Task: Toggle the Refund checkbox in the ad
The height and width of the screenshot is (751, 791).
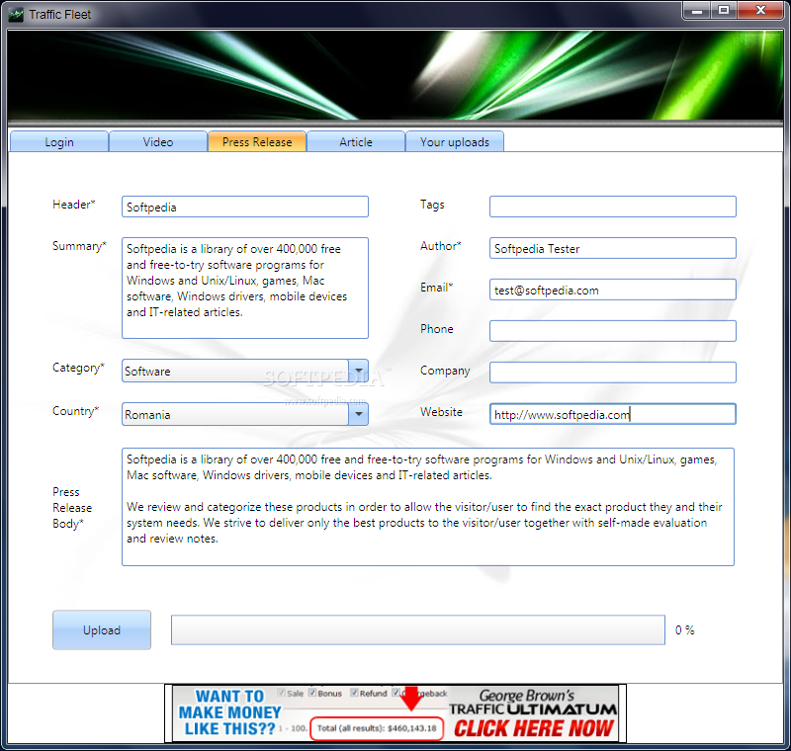Action: coord(354,693)
